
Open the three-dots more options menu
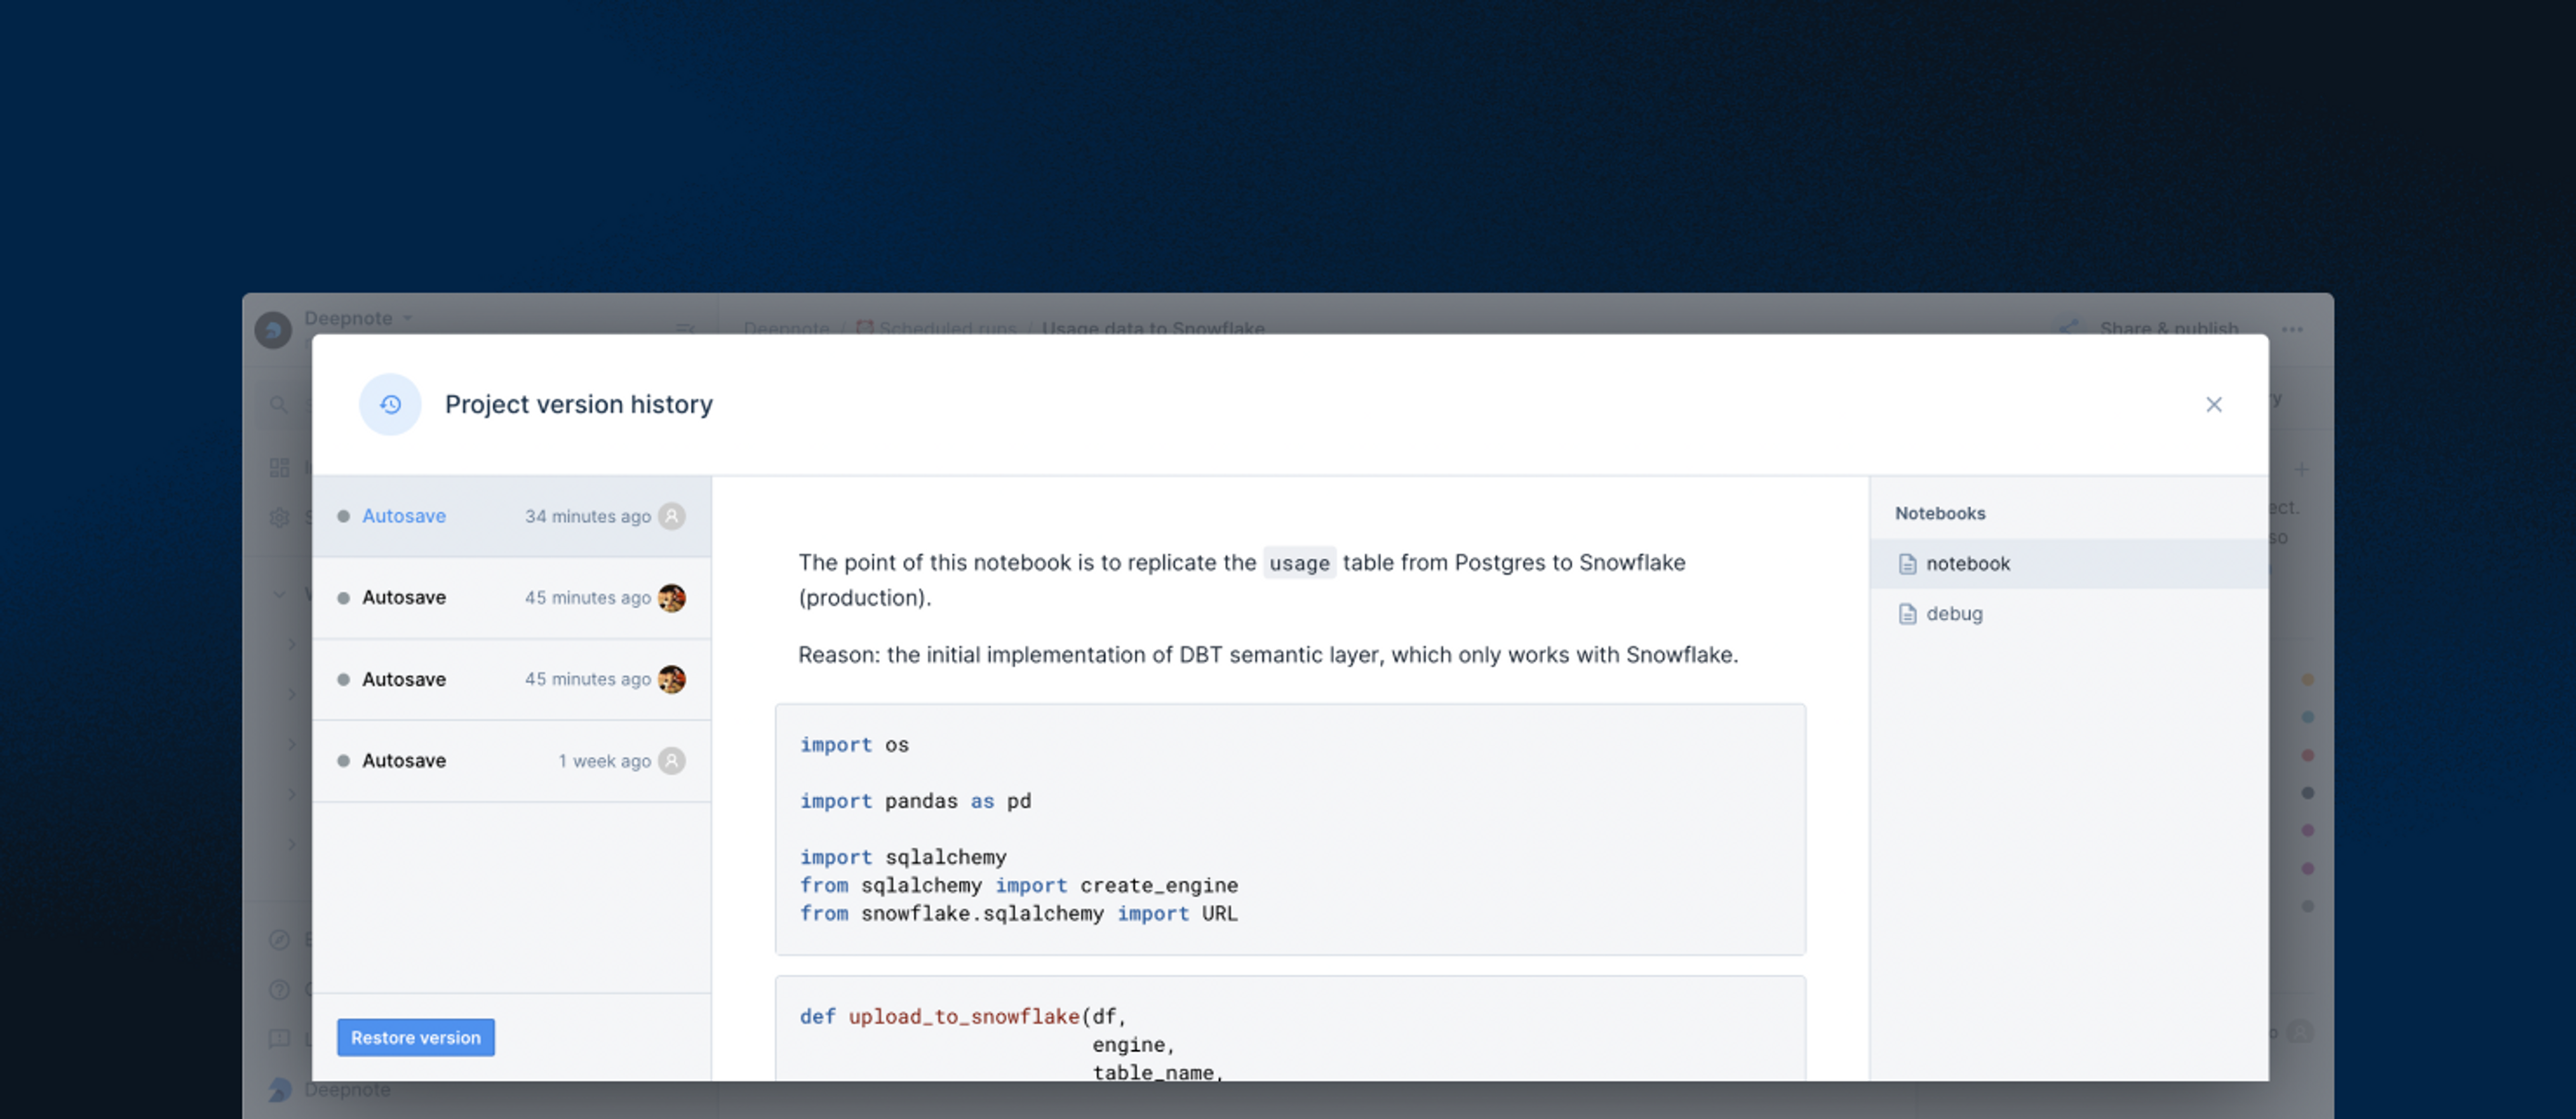click(x=2292, y=329)
